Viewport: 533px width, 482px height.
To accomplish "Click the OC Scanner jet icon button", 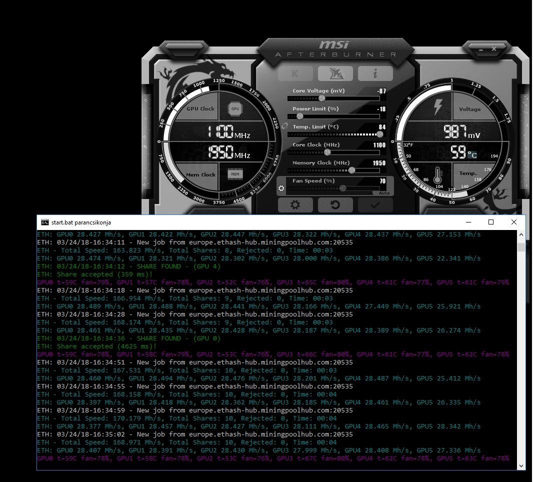I will click(335, 73).
